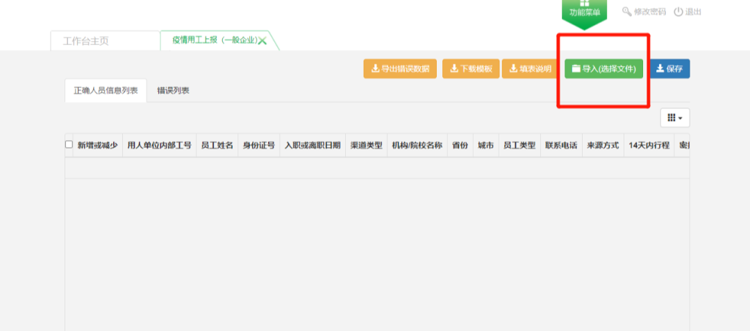This screenshot has height=331, width=750.
Task: Click the 14天内行程 column header
Action: click(648, 146)
